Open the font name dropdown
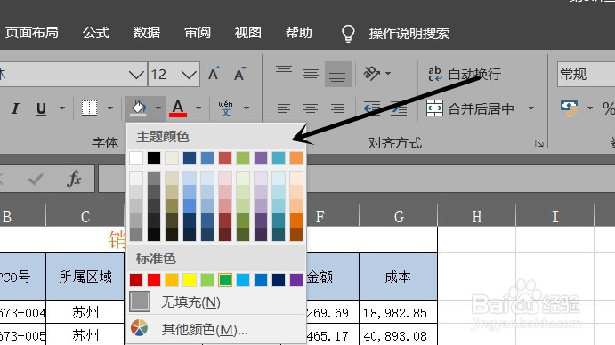The width and height of the screenshot is (615, 345). pyautogui.click(x=136, y=74)
